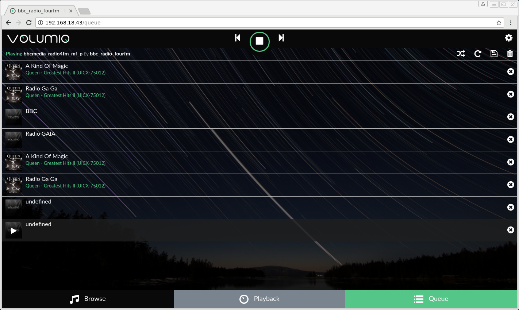519x310 pixels.
Task: Switch to the Browse tab
Action: pyautogui.click(x=88, y=299)
